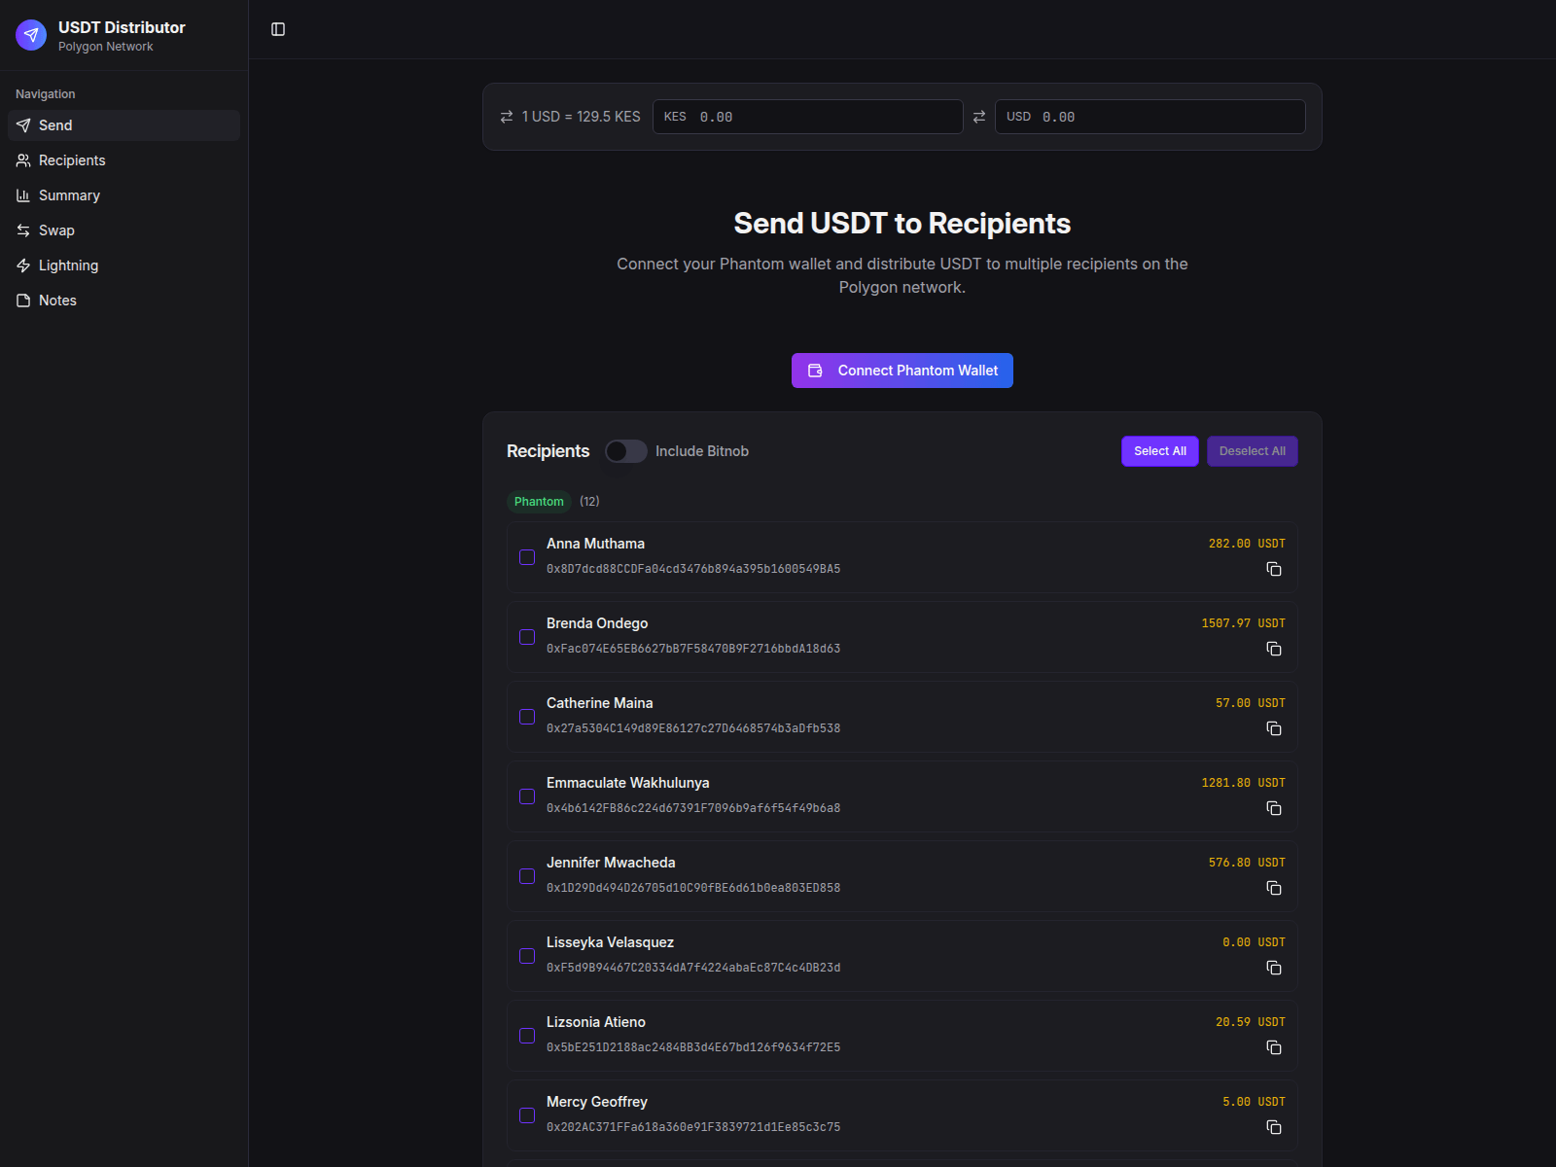This screenshot has width=1556, height=1167.
Task: Navigate to Swap
Action: (x=124, y=230)
